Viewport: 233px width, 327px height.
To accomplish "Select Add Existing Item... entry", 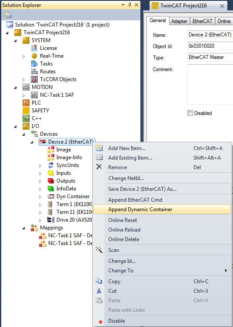I will (162, 158).
